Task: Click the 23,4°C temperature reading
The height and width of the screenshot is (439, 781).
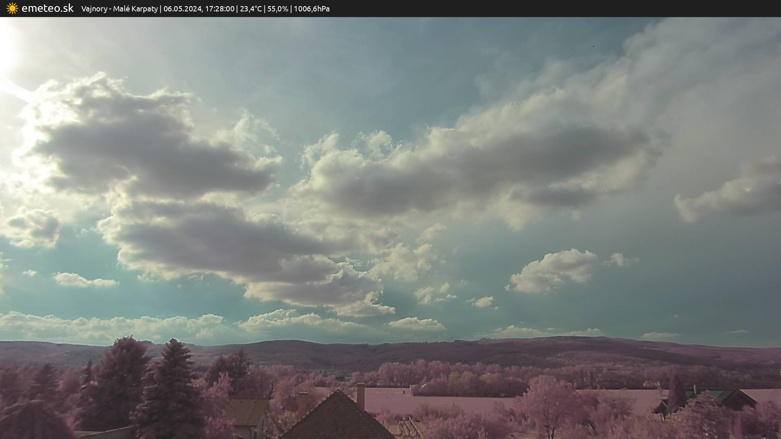Action: click(x=251, y=9)
